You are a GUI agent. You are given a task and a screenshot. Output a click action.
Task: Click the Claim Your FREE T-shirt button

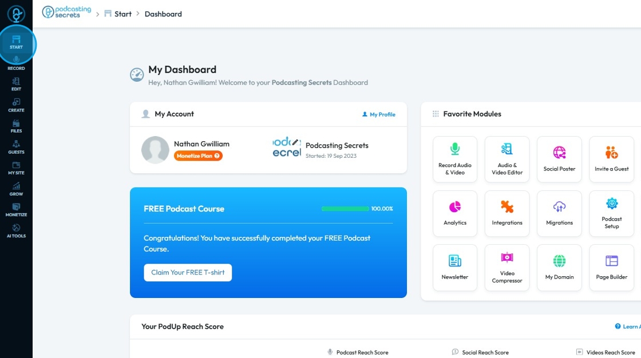188,273
